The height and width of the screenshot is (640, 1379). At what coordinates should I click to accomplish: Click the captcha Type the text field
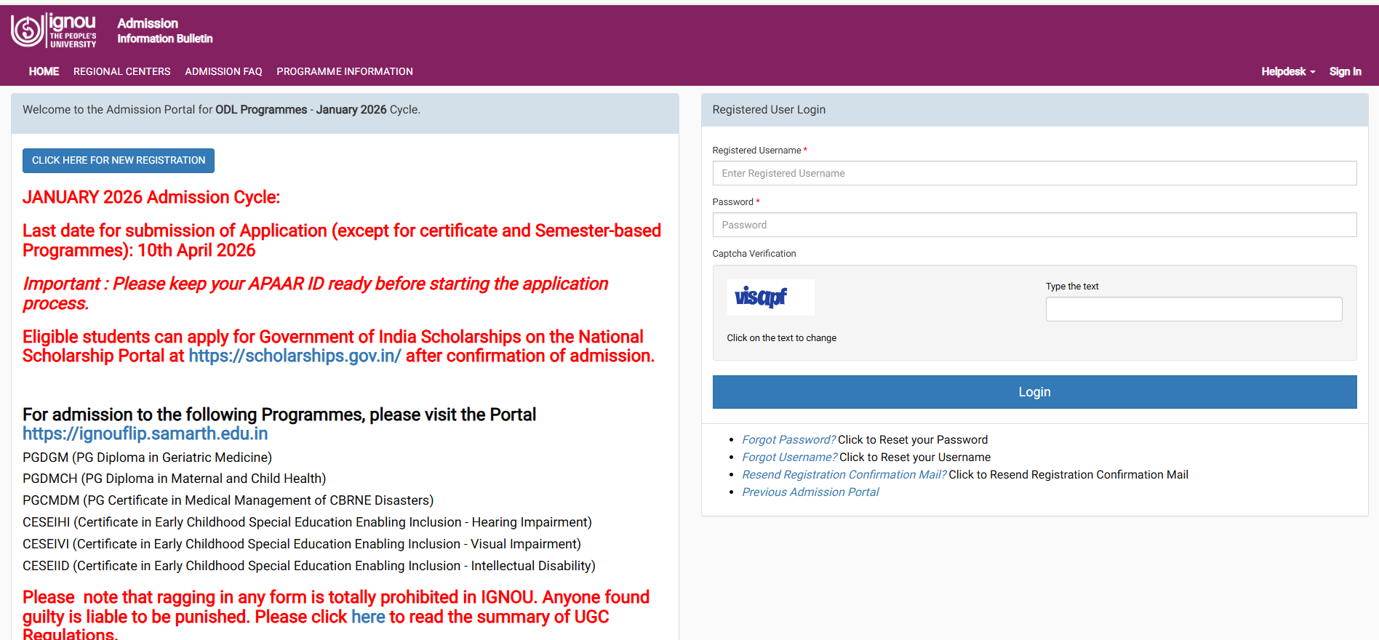pyautogui.click(x=1194, y=309)
